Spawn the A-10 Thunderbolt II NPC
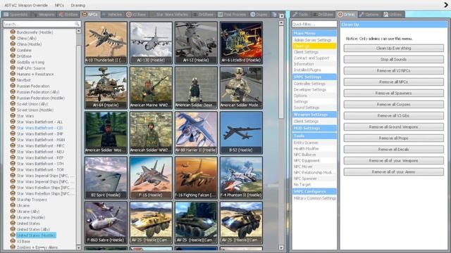451x253 pixels. point(106,43)
